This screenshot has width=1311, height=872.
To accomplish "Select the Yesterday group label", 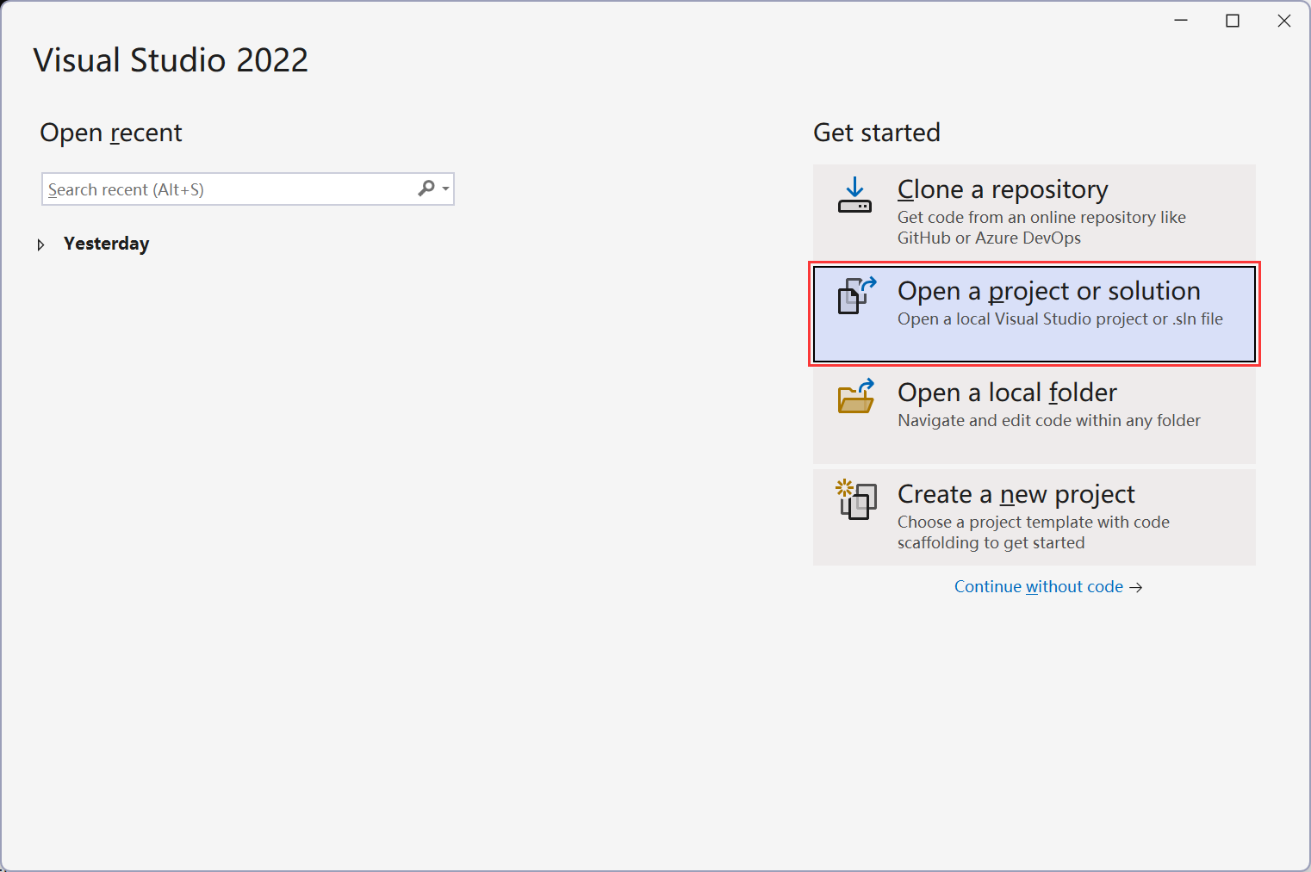I will point(106,244).
